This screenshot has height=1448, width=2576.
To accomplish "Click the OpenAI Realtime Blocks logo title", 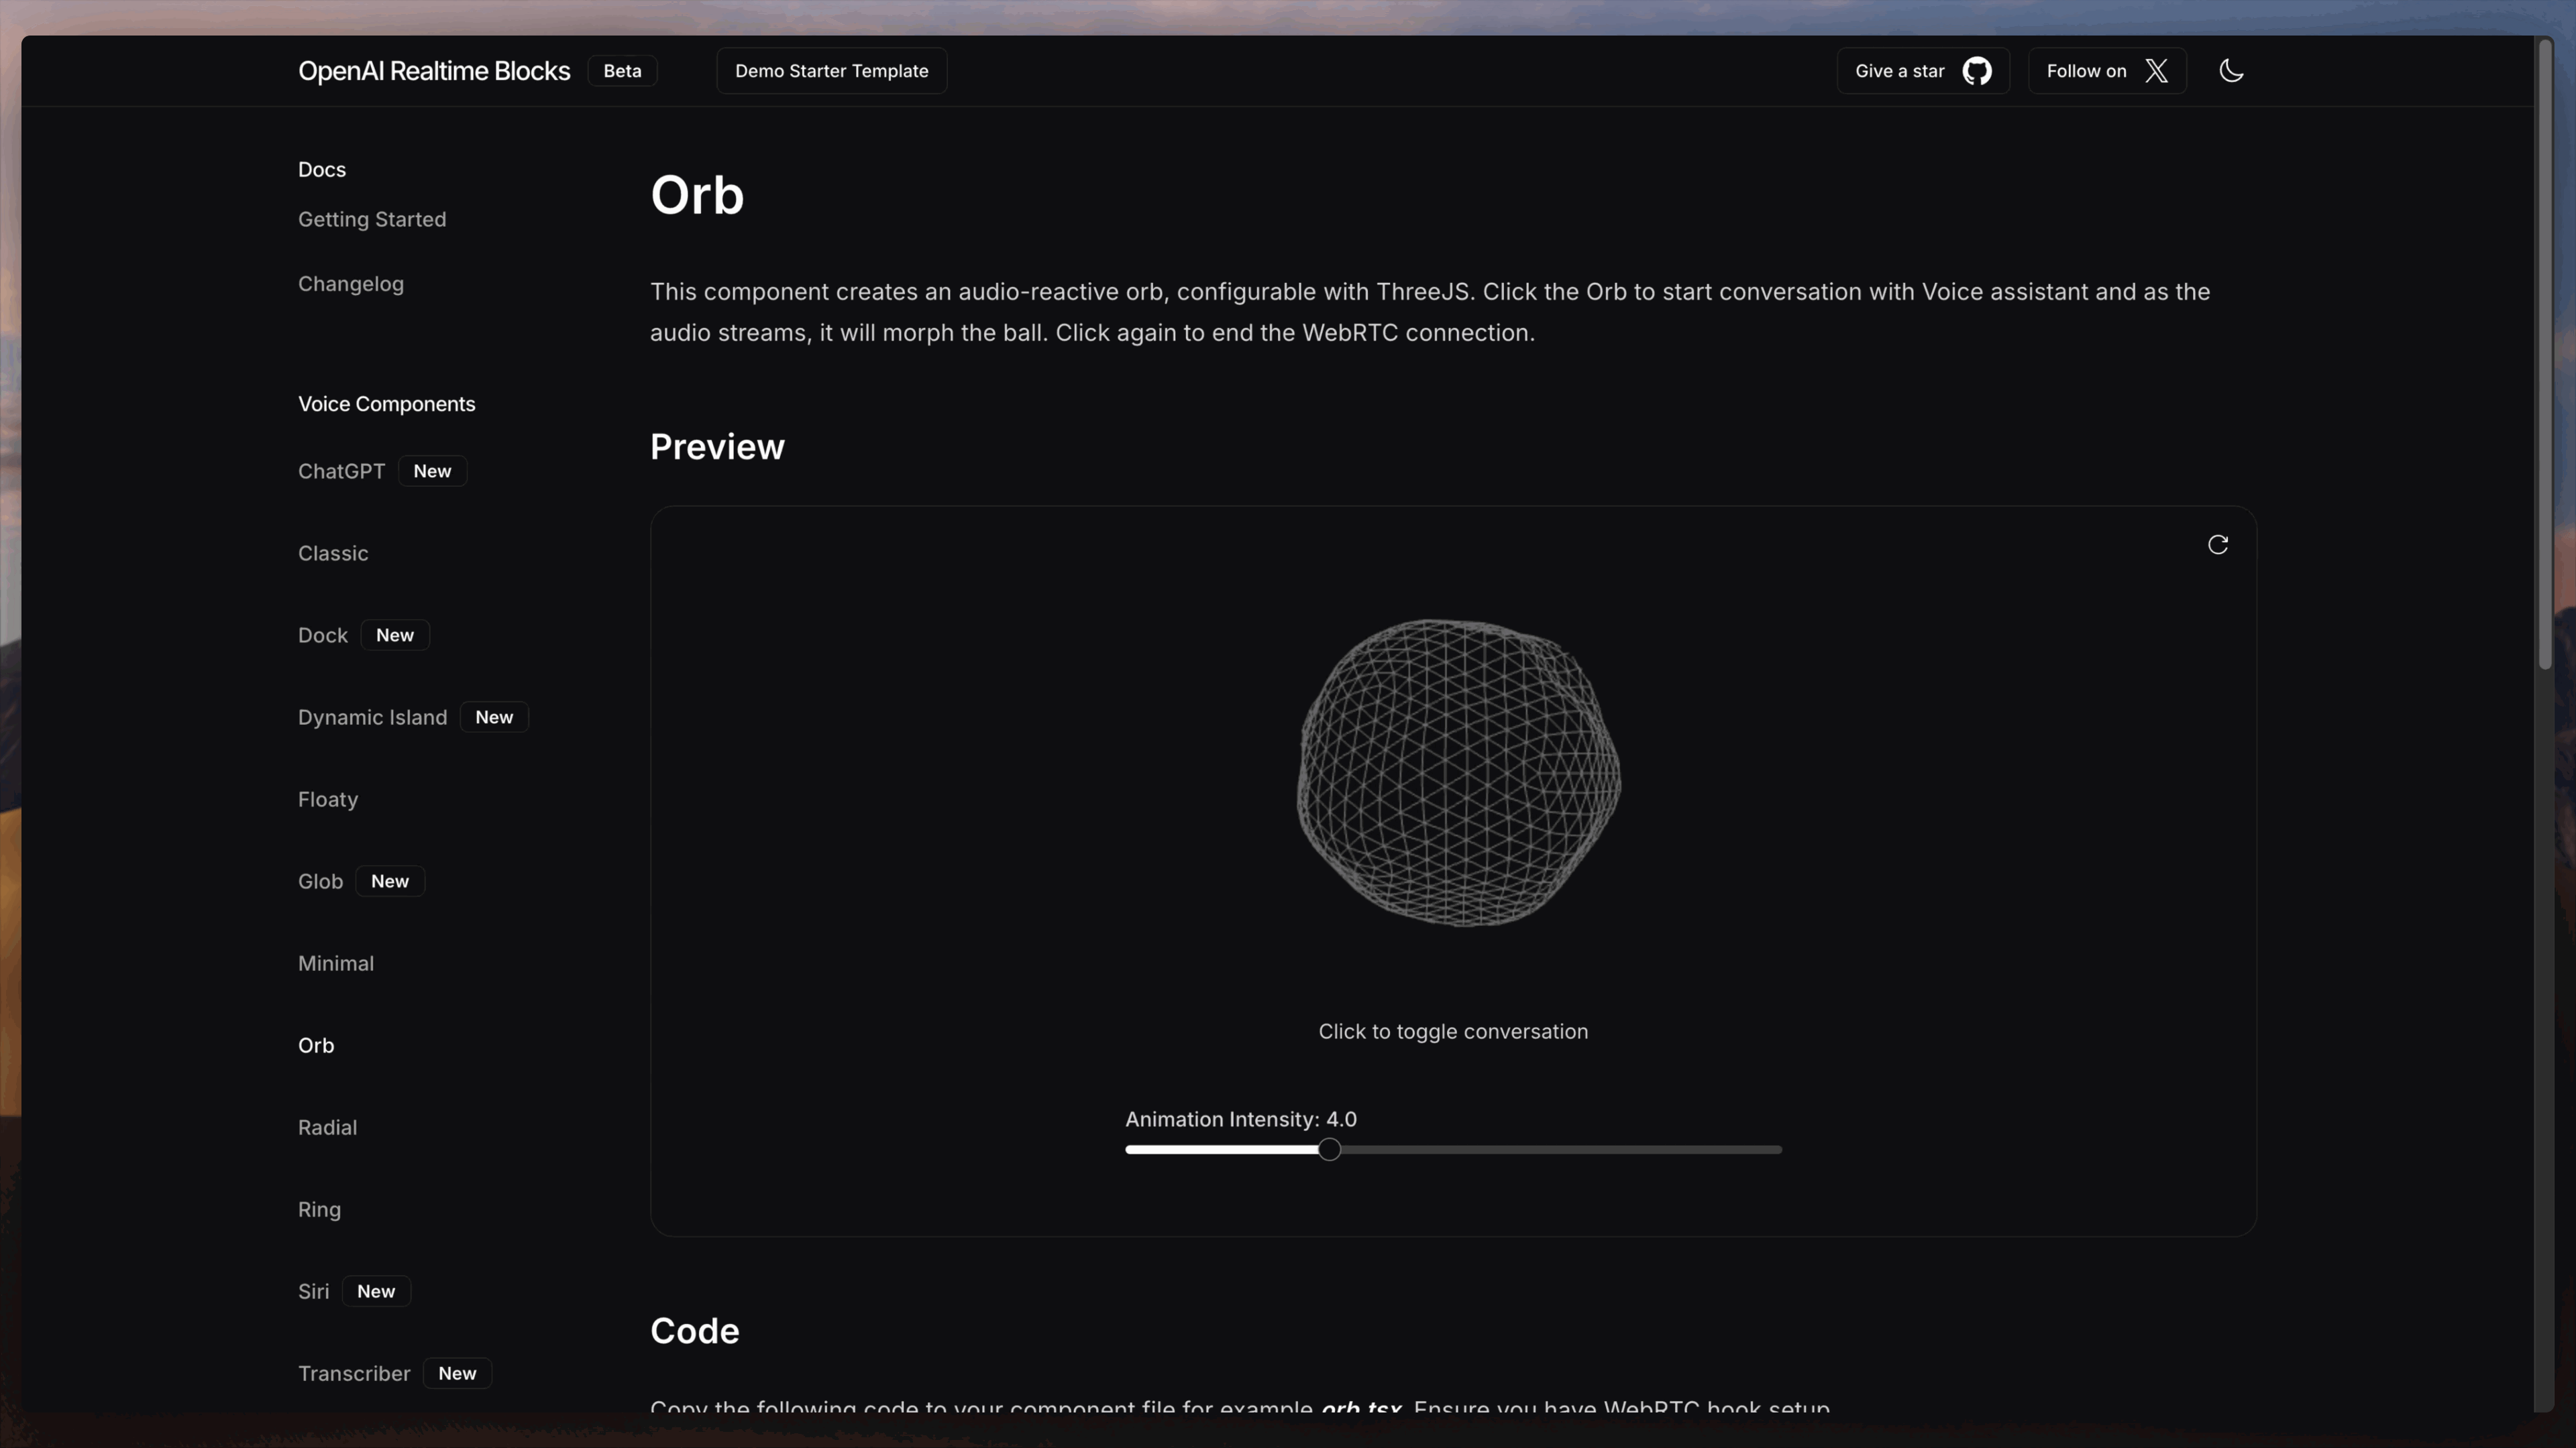I will point(434,71).
